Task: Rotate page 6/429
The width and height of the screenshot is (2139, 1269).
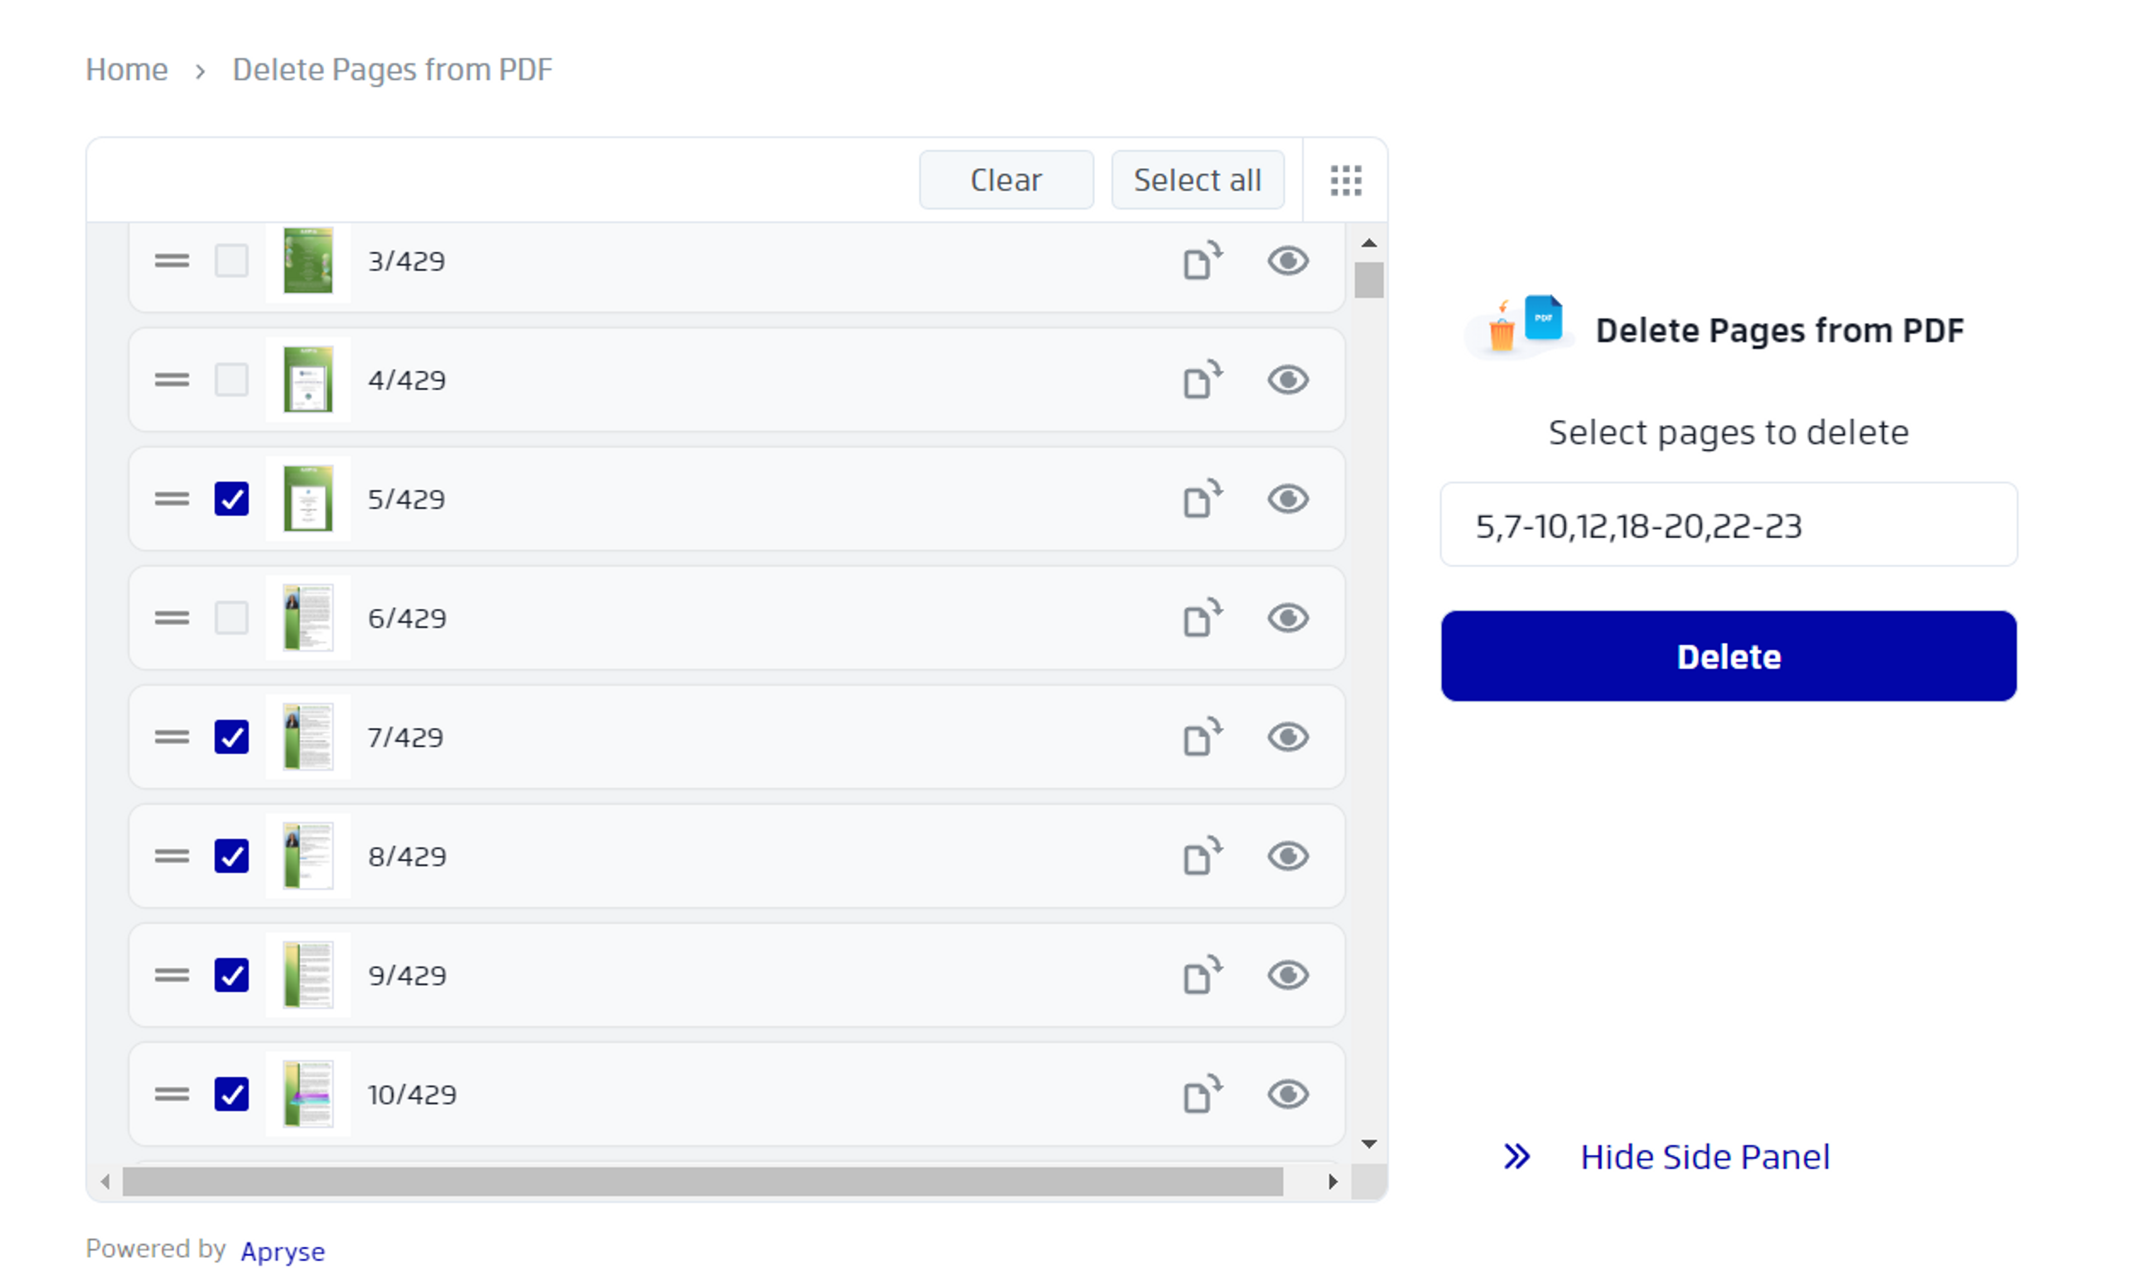Action: tap(1202, 618)
